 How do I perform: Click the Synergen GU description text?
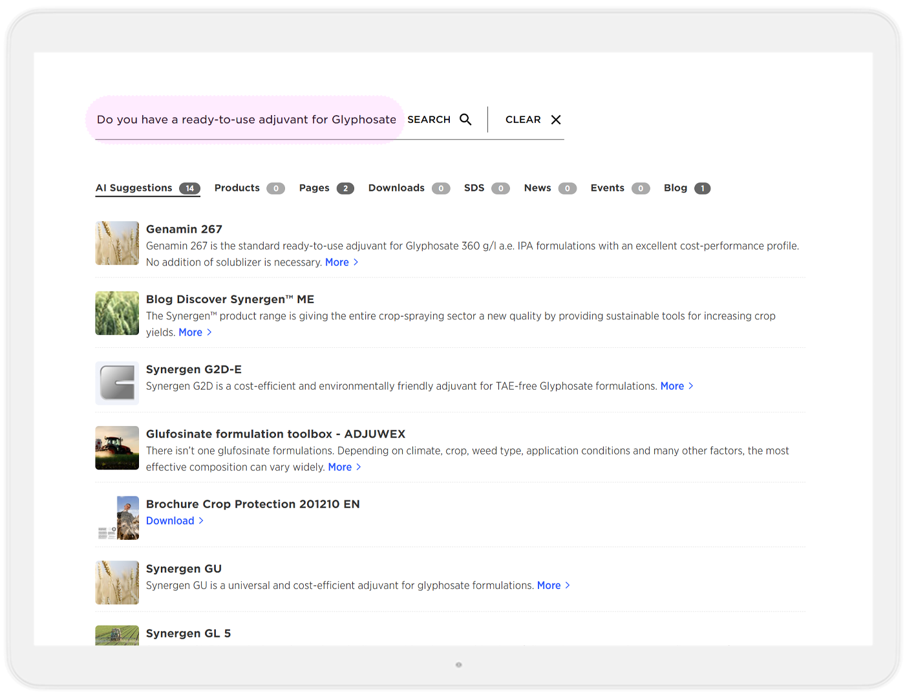(x=340, y=585)
